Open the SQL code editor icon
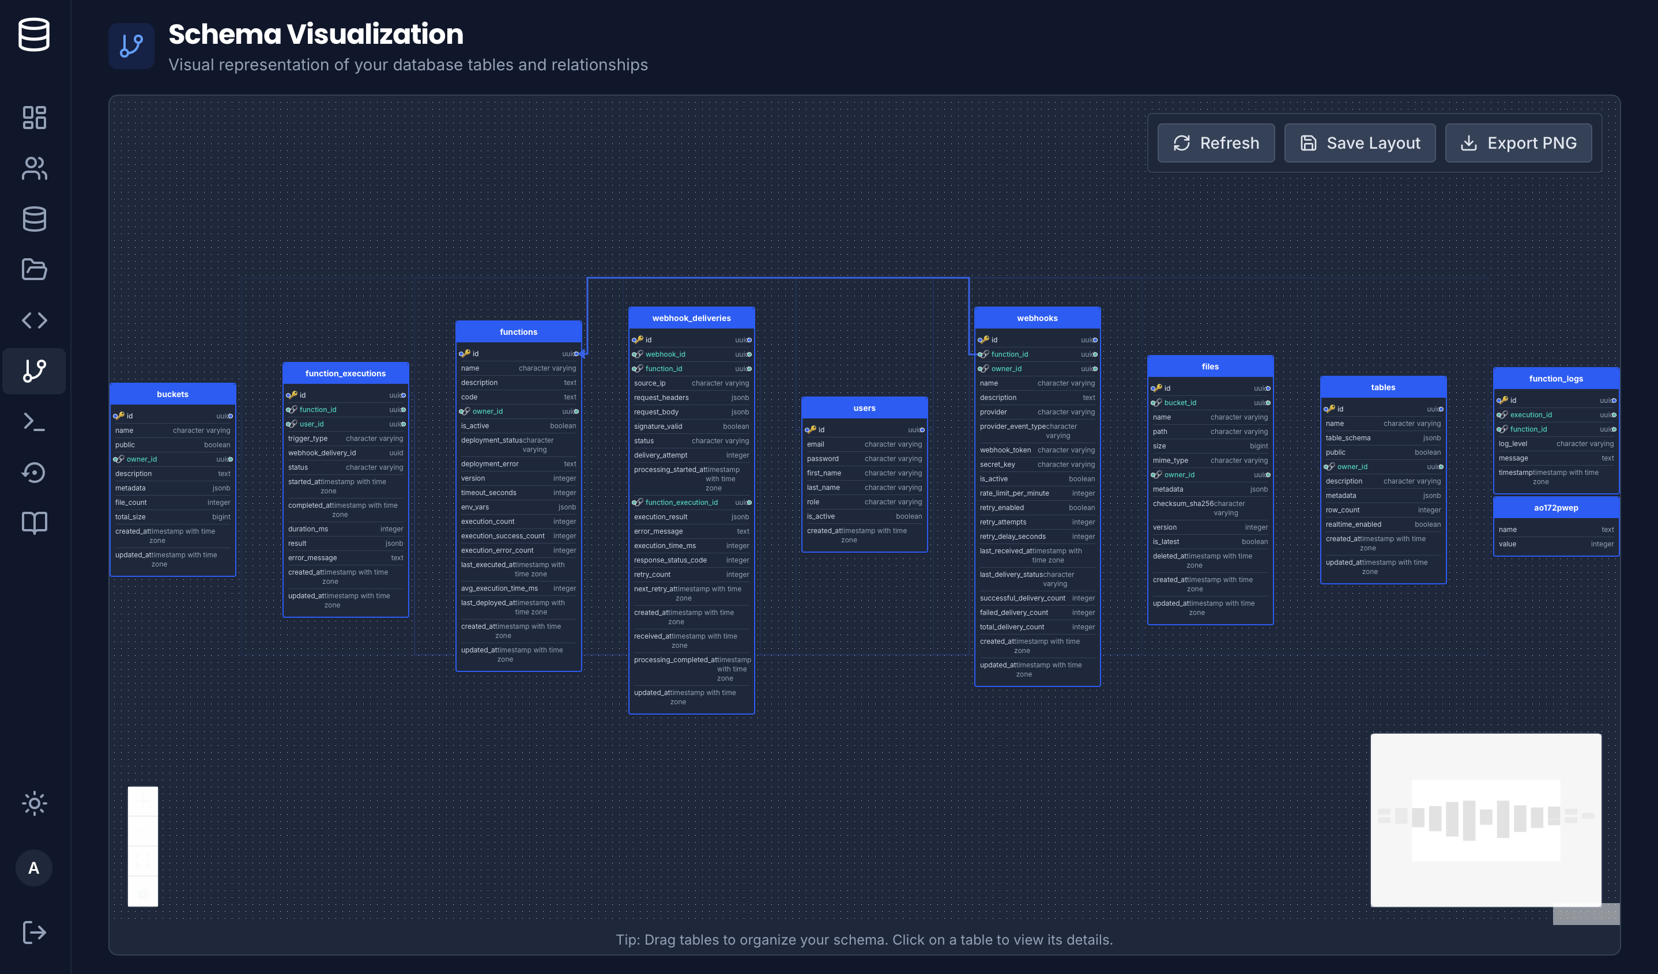 [34, 320]
